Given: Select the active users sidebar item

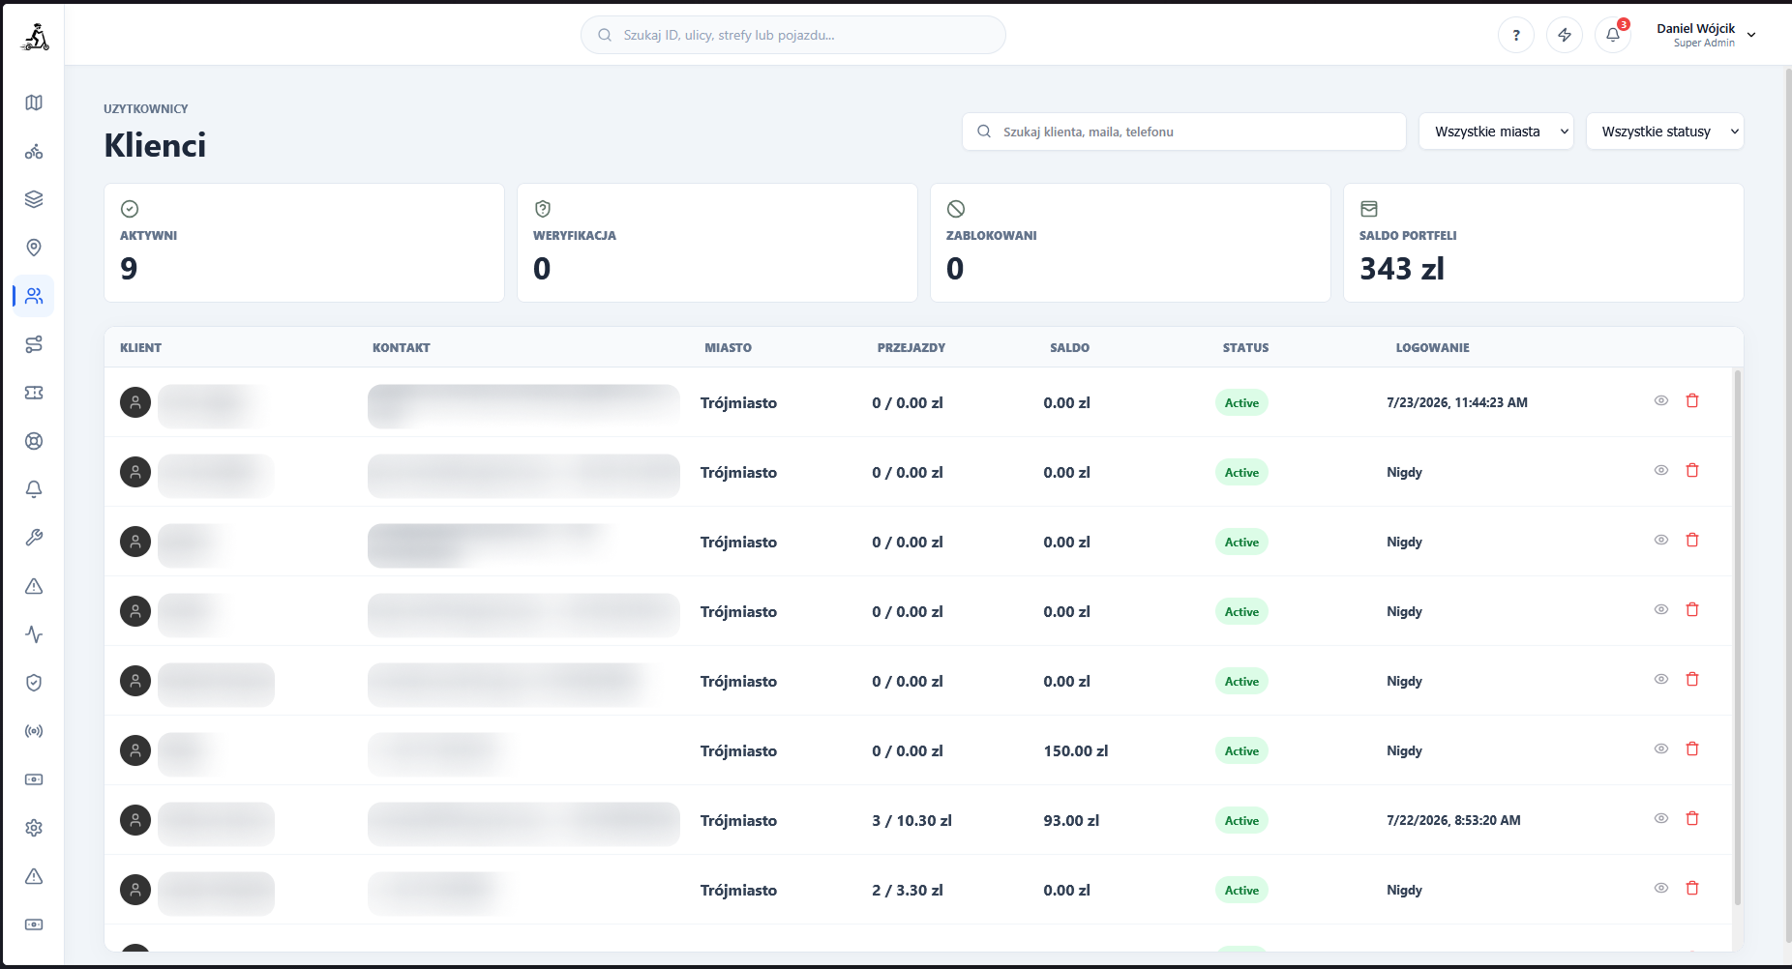Looking at the screenshot, I should tap(34, 296).
